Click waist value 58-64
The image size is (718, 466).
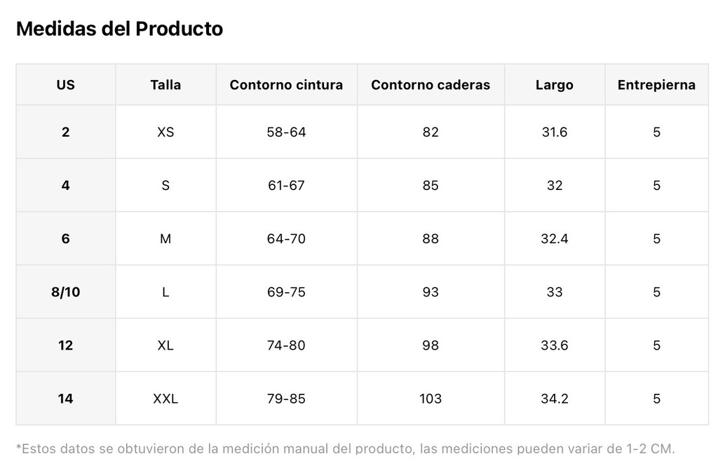point(286,132)
